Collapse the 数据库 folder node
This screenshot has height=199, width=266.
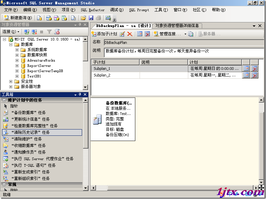pos(11,44)
